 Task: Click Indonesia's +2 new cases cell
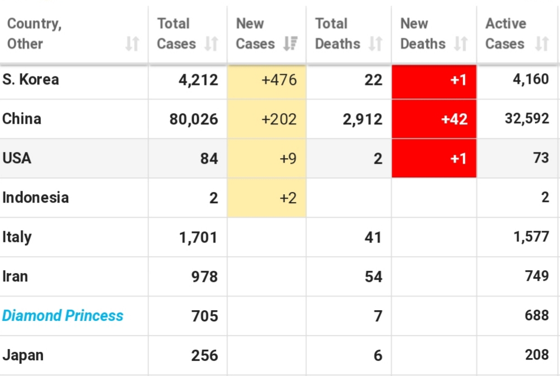coord(267,198)
